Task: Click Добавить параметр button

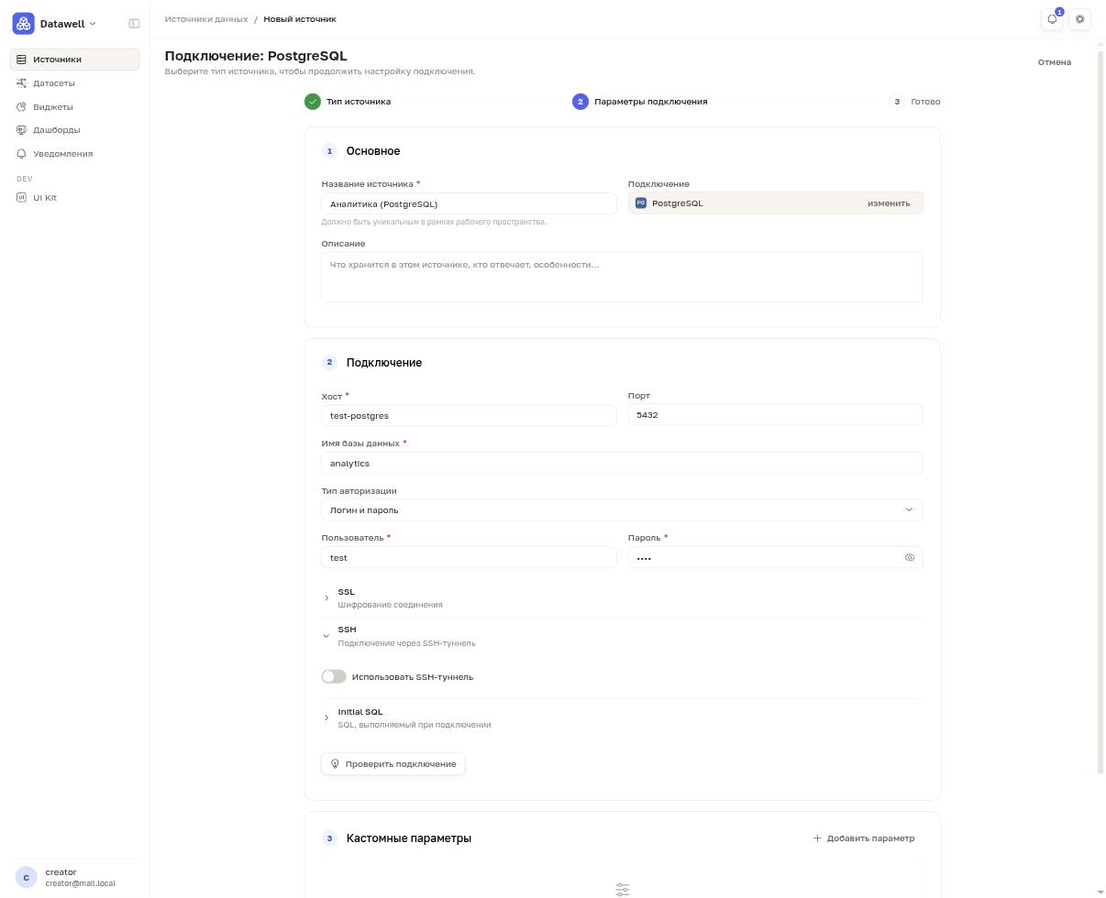Action: pyautogui.click(x=863, y=838)
